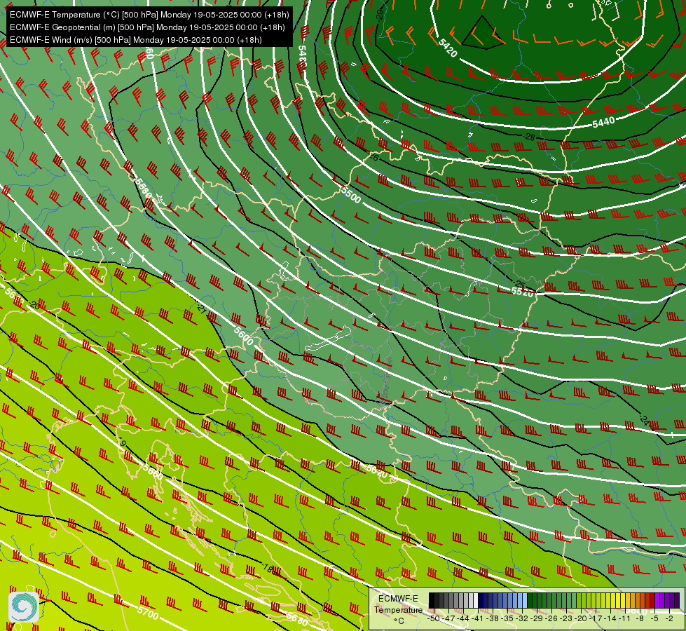The image size is (686, 631).
Task: Click the light blue swatch left of -32 in the legend
Action: (520, 600)
